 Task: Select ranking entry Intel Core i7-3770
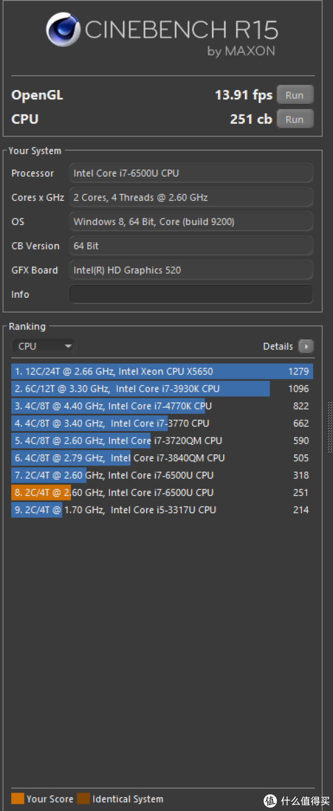162,423
